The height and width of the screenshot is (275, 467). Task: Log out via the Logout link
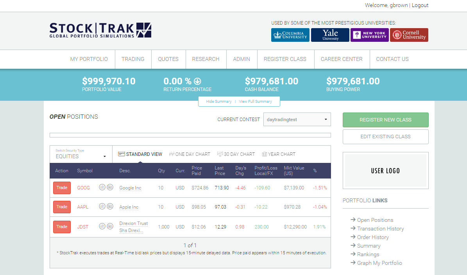click(420, 5)
